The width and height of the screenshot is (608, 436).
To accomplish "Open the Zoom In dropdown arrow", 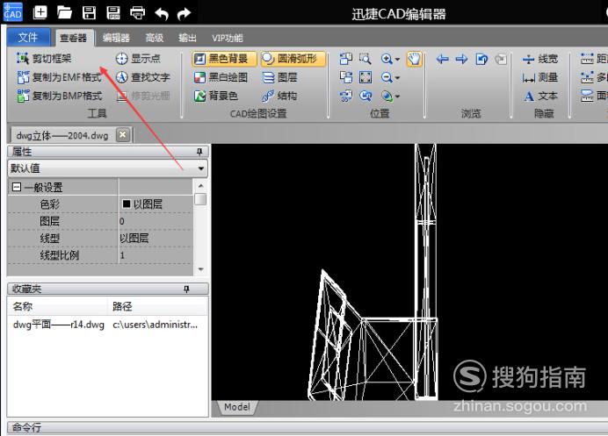I will (x=397, y=60).
